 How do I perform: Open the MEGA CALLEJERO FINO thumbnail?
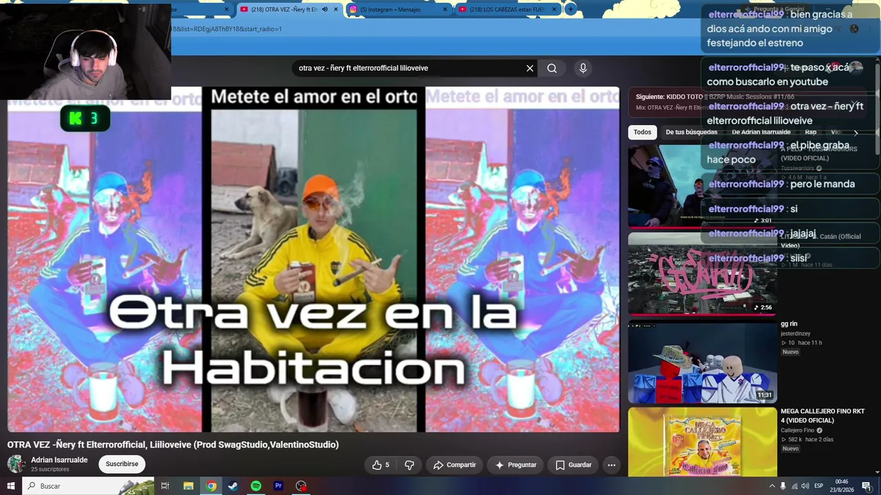(x=702, y=442)
